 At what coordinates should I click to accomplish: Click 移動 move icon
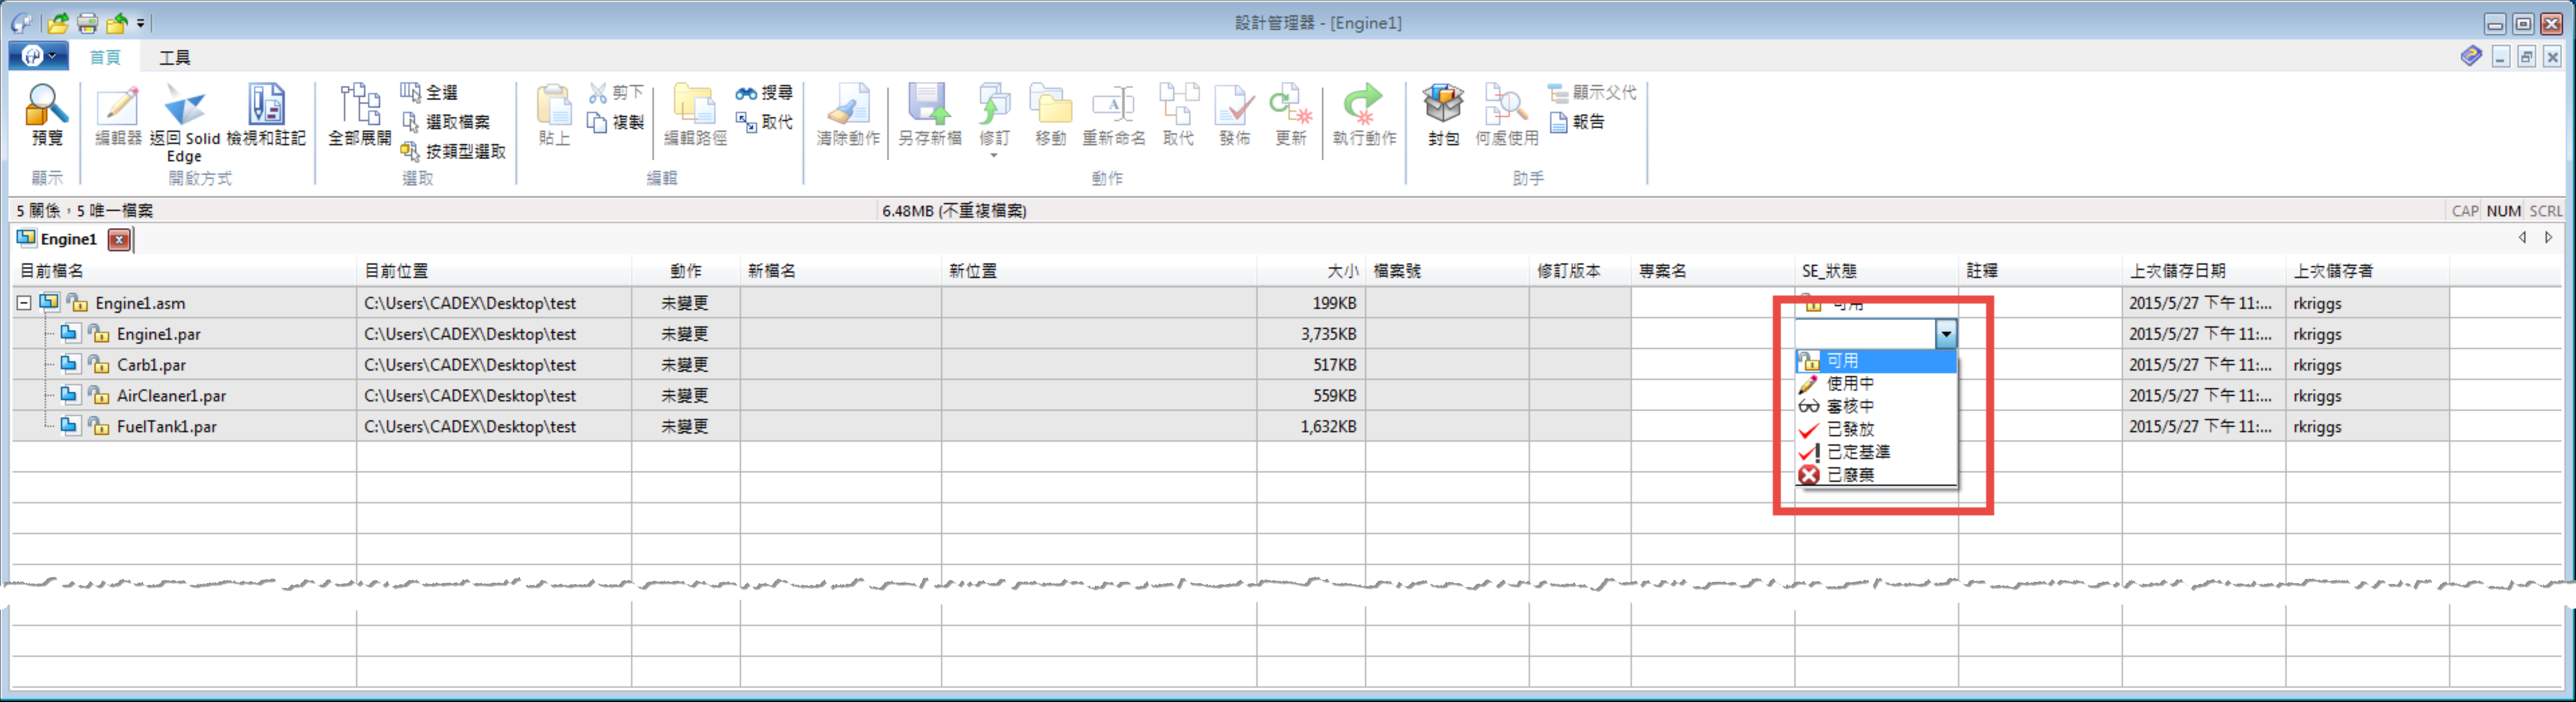coord(1050,104)
